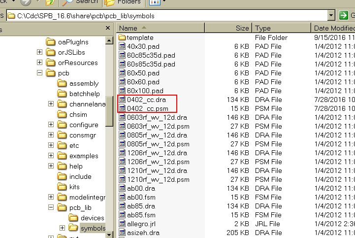
Task: Sort by Type column header
Action: pos(282,28)
